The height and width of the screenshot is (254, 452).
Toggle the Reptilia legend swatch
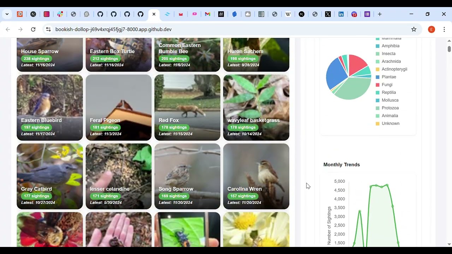(x=377, y=92)
